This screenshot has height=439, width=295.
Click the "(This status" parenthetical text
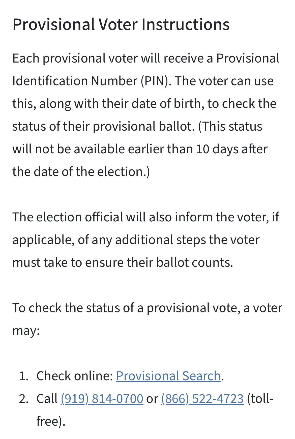(x=230, y=126)
